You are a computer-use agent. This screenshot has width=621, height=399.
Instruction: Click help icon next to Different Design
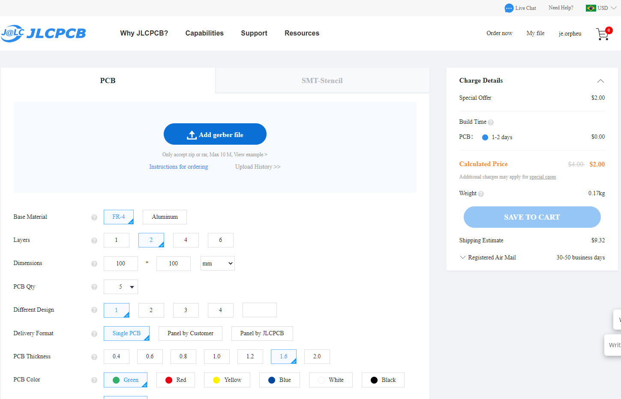(94, 310)
